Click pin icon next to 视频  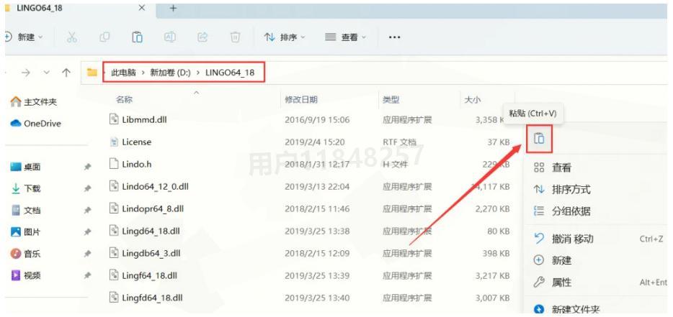point(88,275)
